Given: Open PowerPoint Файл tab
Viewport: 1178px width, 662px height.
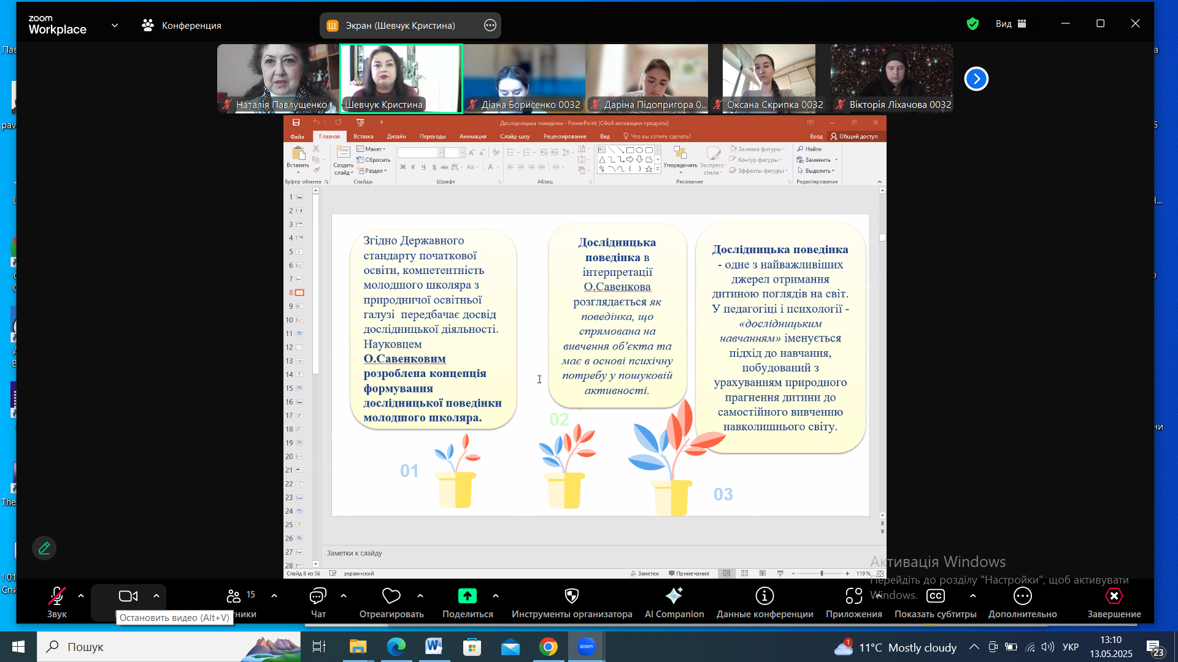Looking at the screenshot, I should [298, 137].
